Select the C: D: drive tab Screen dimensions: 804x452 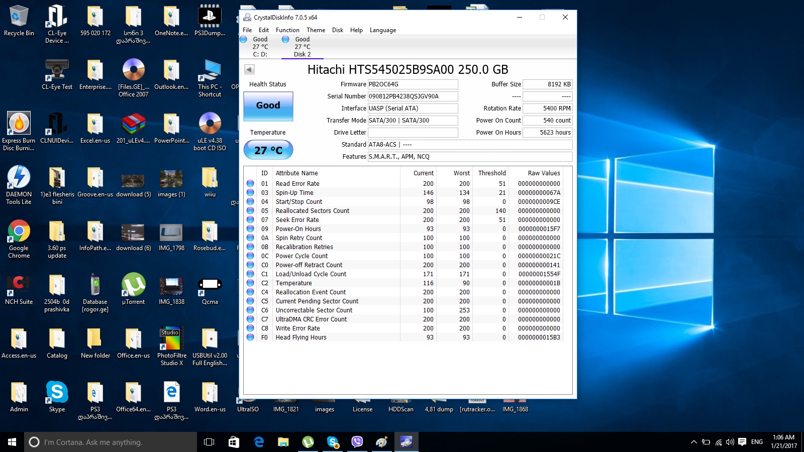tap(260, 47)
